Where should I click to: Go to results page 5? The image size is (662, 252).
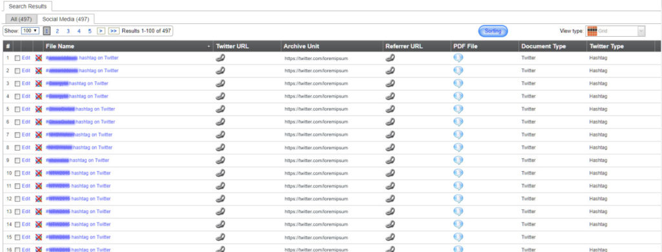click(x=89, y=31)
